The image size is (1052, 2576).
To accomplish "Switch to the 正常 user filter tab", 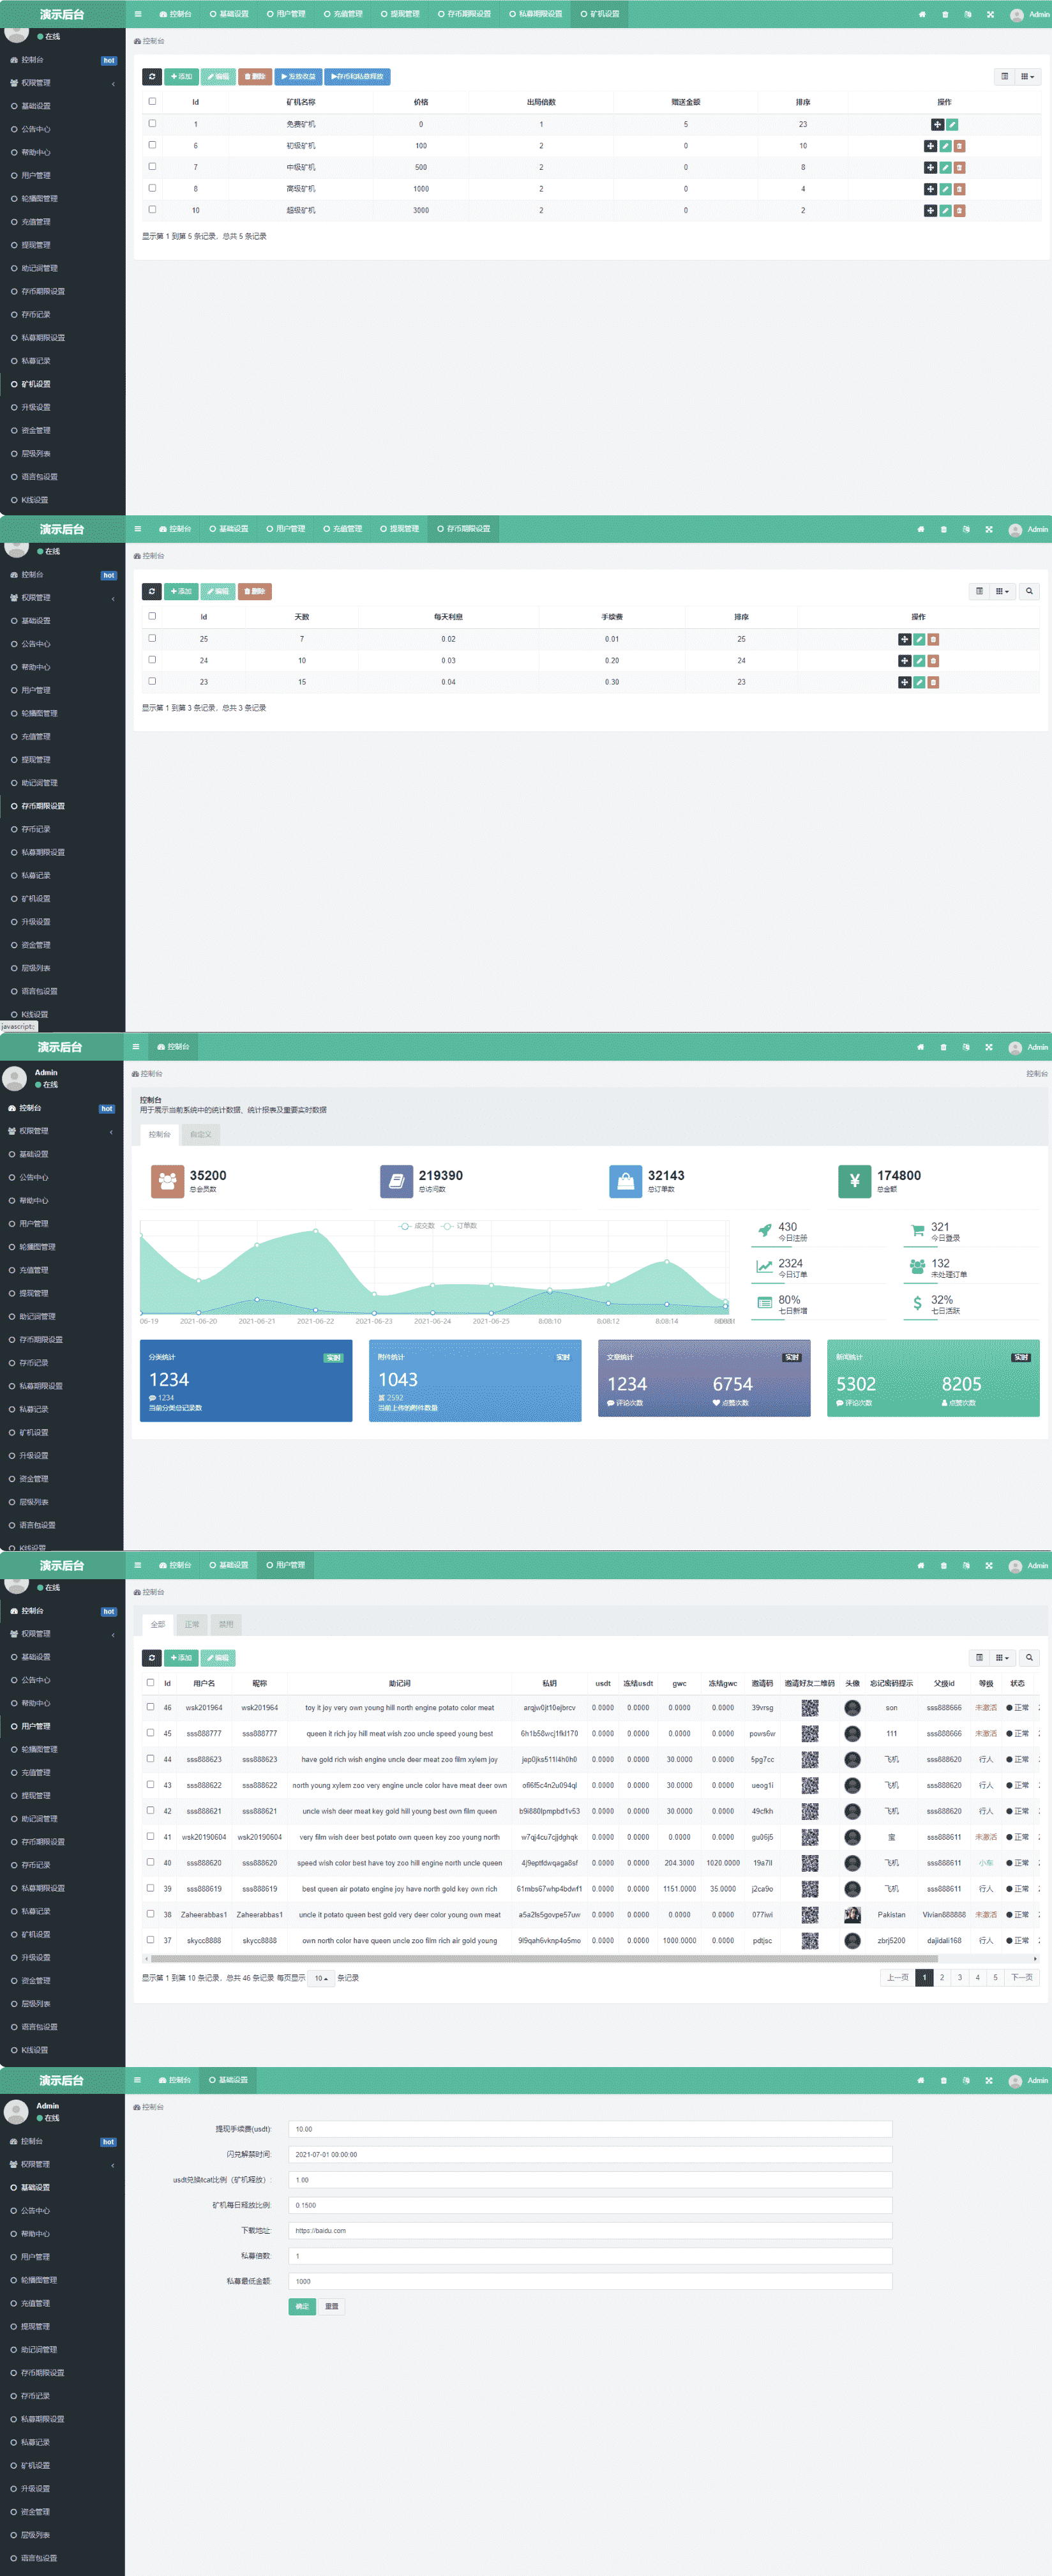I will (x=192, y=1624).
